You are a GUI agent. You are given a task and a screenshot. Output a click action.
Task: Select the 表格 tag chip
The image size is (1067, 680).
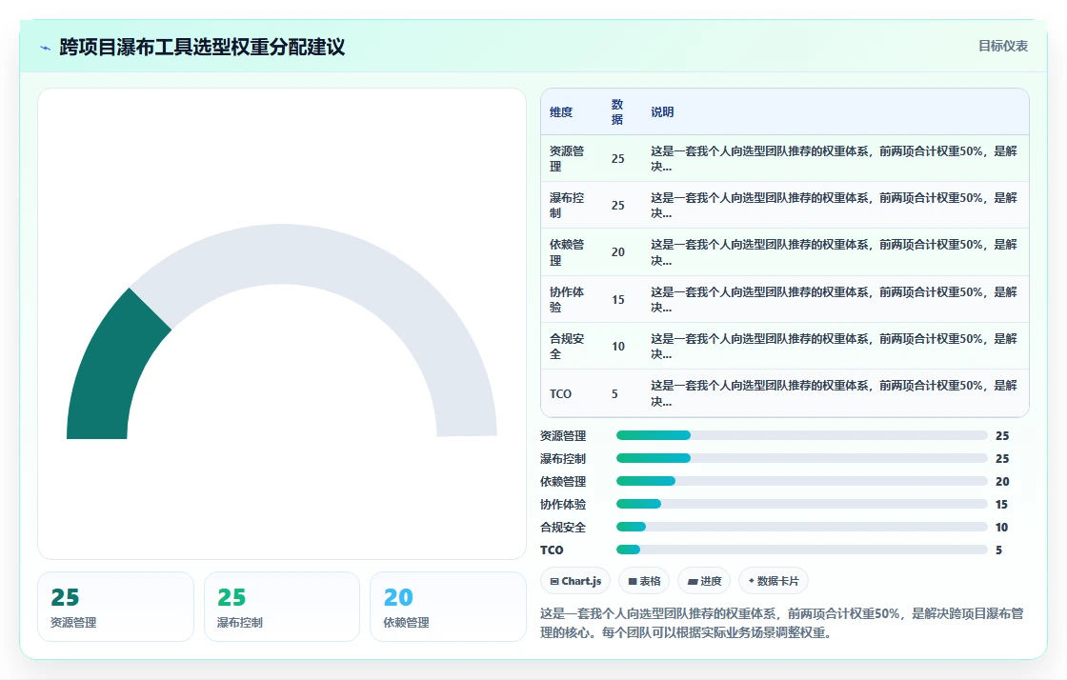[x=644, y=581]
